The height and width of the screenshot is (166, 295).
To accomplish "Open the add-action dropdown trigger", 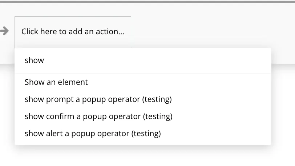I will click(73, 32).
